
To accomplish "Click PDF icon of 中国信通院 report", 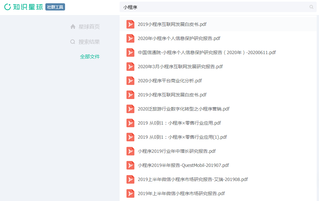I will (x=130, y=52).
